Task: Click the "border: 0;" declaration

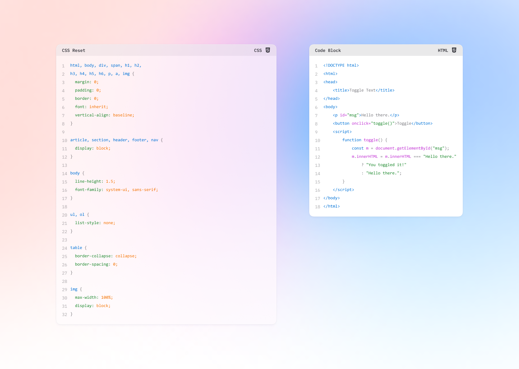Action: click(x=87, y=99)
